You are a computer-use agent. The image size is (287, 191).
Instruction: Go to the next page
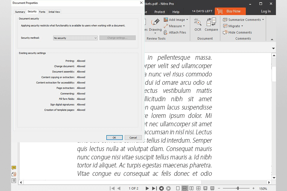pyautogui.click(x=147, y=188)
